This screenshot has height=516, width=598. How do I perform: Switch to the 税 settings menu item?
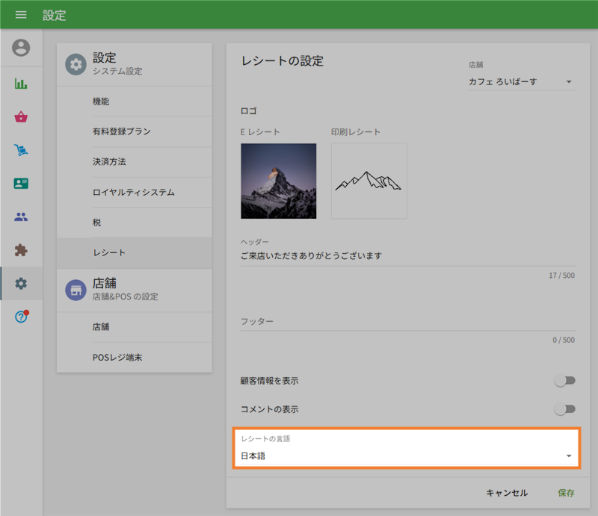point(134,223)
